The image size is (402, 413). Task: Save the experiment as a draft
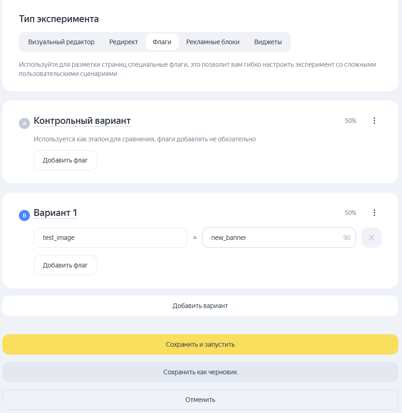coord(200,372)
